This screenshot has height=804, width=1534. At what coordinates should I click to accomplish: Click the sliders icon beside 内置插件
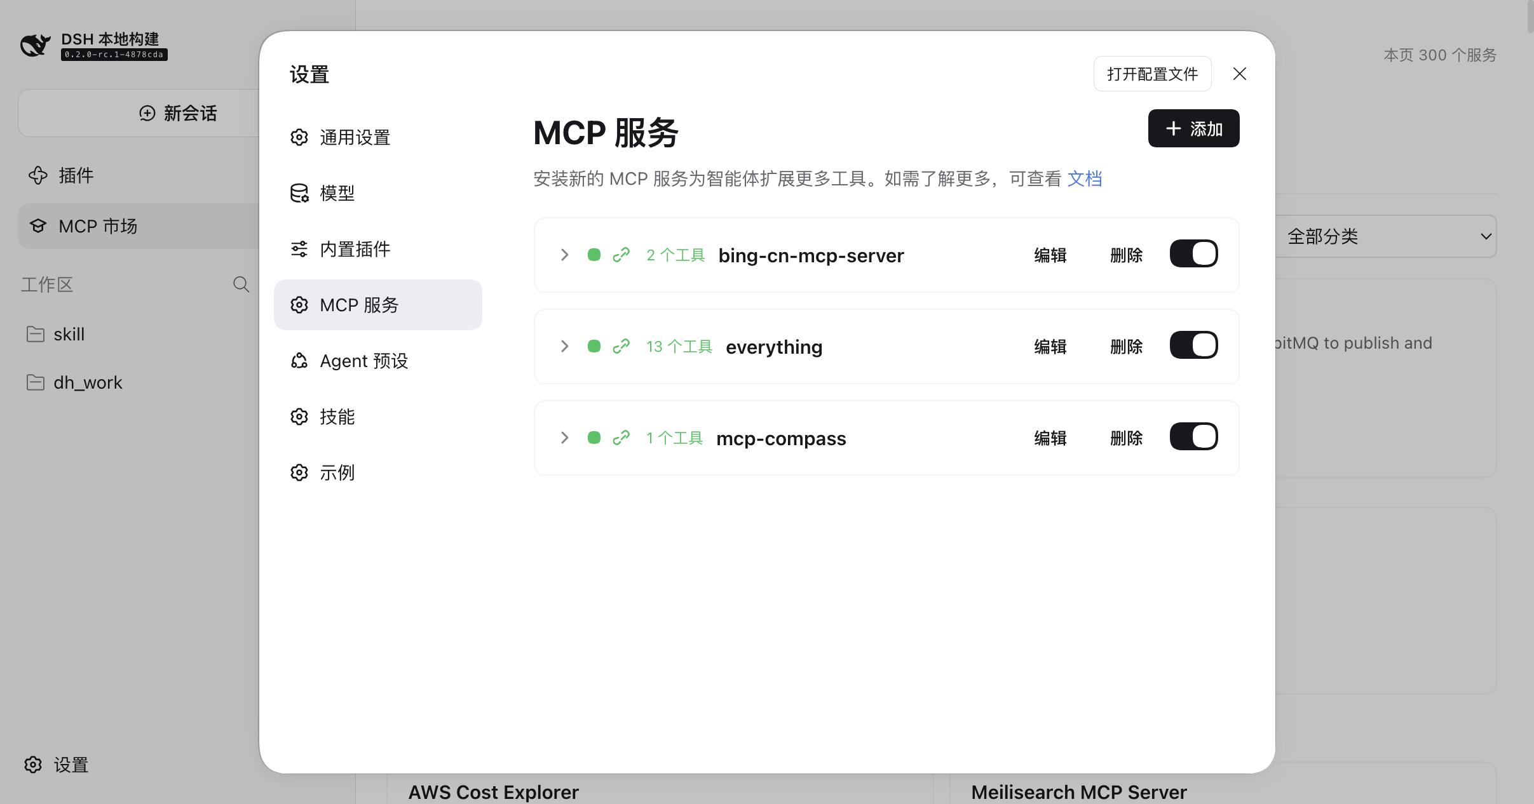coord(299,249)
